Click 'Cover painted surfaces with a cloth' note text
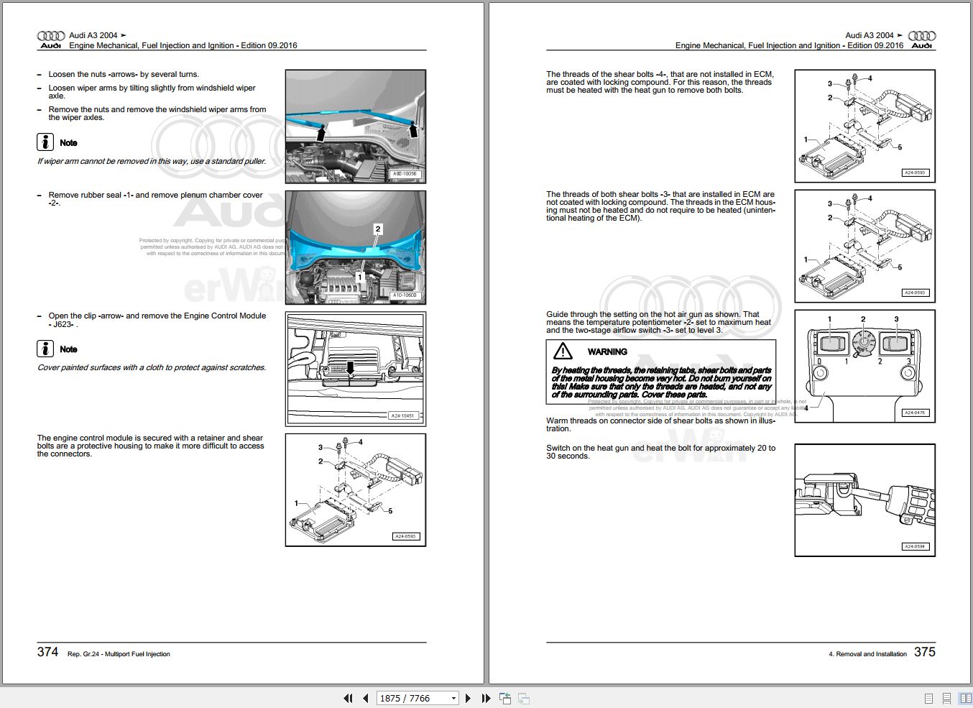 tap(152, 367)
